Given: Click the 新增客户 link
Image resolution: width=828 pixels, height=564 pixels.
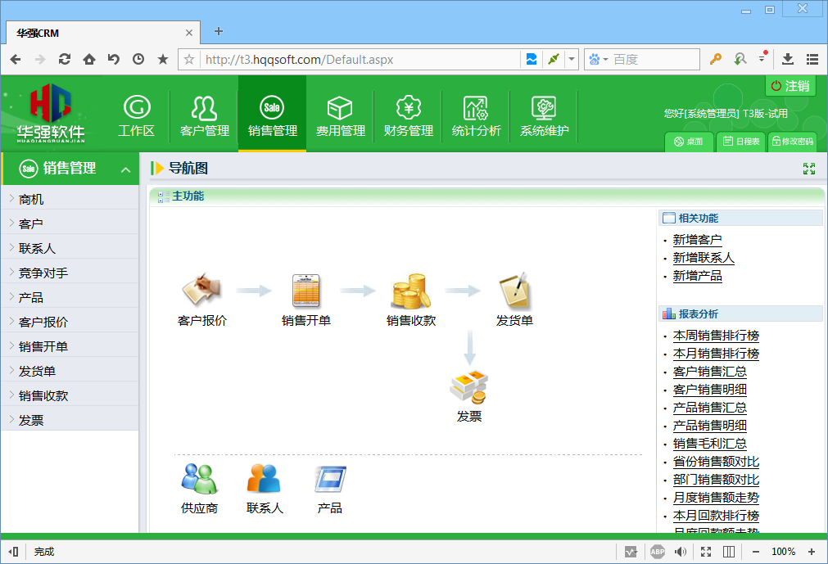Looking at the screenshot, I should click(x=697, y=240).
